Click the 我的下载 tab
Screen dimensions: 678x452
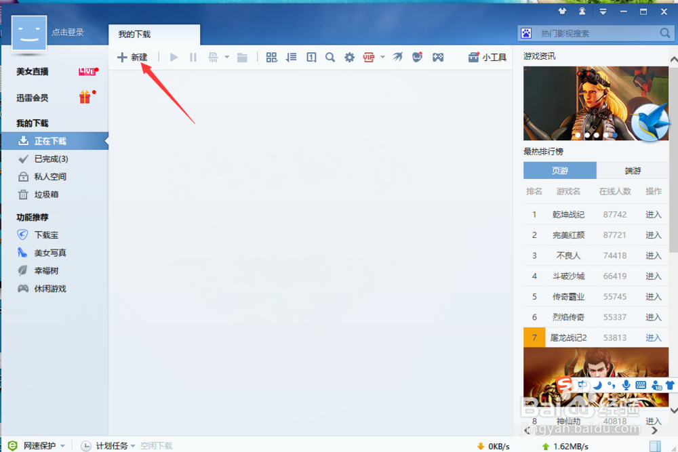coord(154,34)
